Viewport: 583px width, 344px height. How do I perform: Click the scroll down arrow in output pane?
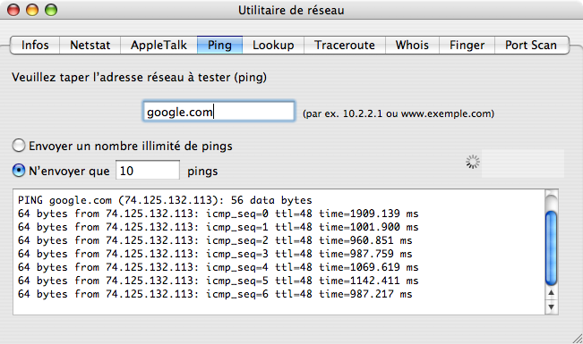coord(551,306)
